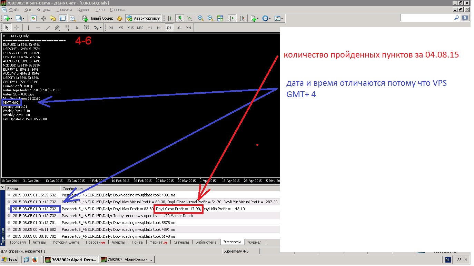
Task: Open the Файл menu
Action: coord(14,10)
